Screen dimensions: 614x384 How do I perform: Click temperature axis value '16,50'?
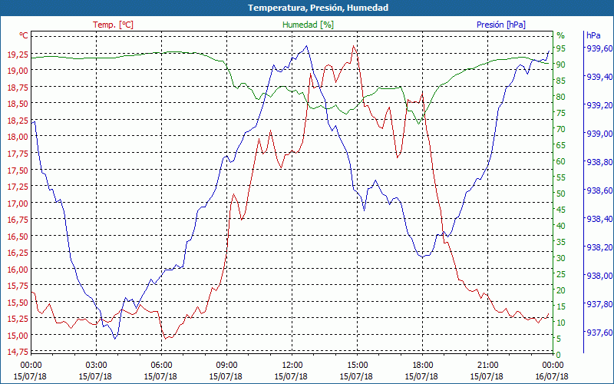[18, 237]
